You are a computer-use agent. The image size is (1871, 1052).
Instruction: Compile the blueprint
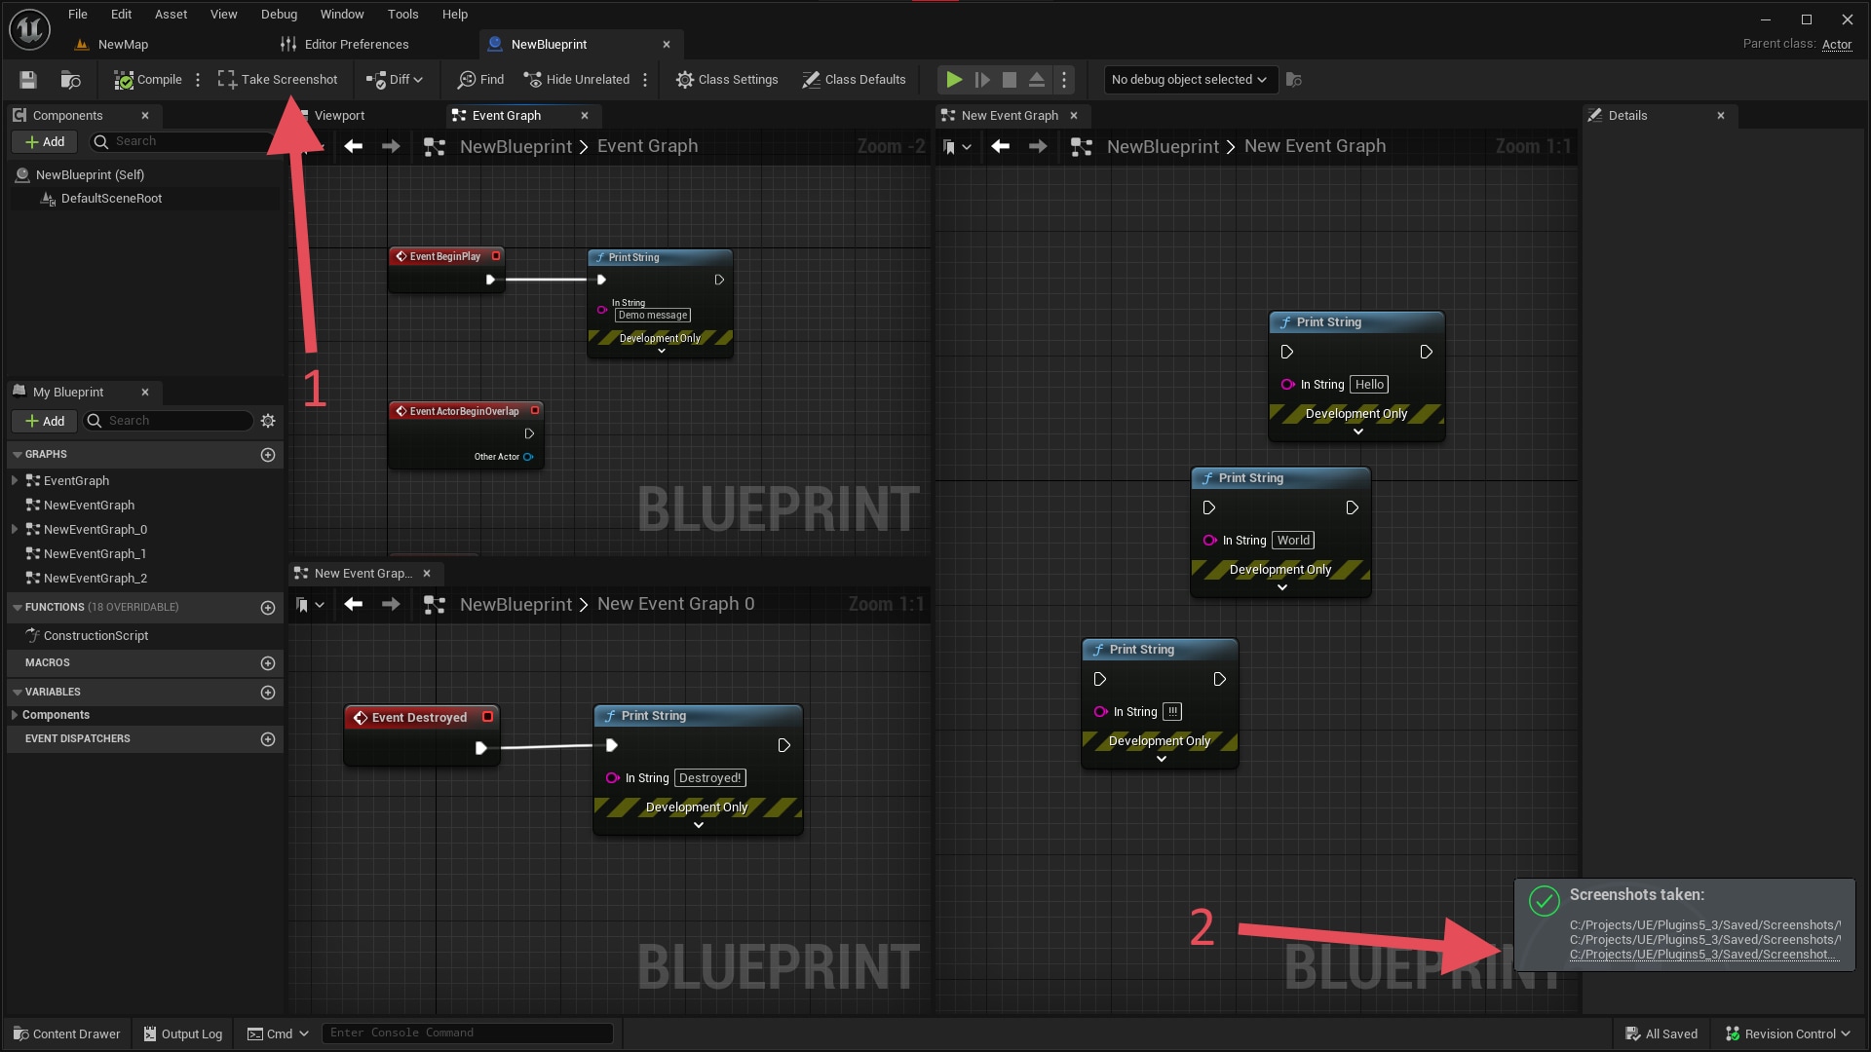[x=147, y=79]
